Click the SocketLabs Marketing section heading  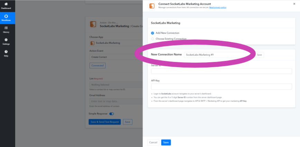click(166, 23)
